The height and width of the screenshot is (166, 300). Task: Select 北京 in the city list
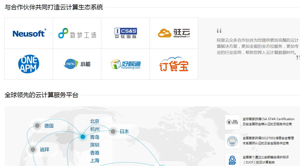click(x=95, y=121)
